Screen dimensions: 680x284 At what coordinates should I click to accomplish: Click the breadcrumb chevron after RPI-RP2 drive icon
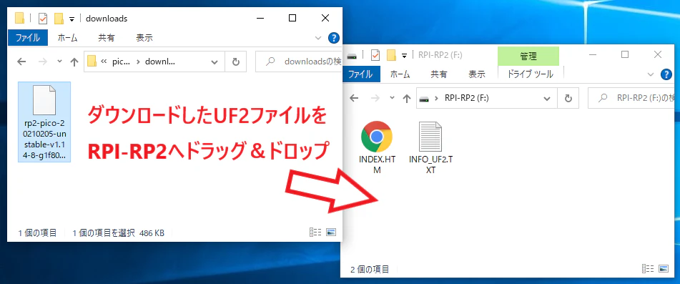[436, 99]
